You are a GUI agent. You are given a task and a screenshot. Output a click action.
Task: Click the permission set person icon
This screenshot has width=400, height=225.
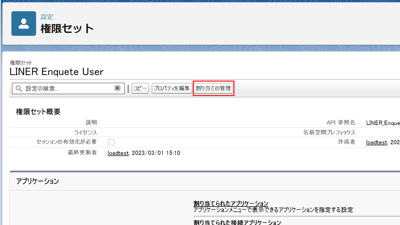(24, 23)
